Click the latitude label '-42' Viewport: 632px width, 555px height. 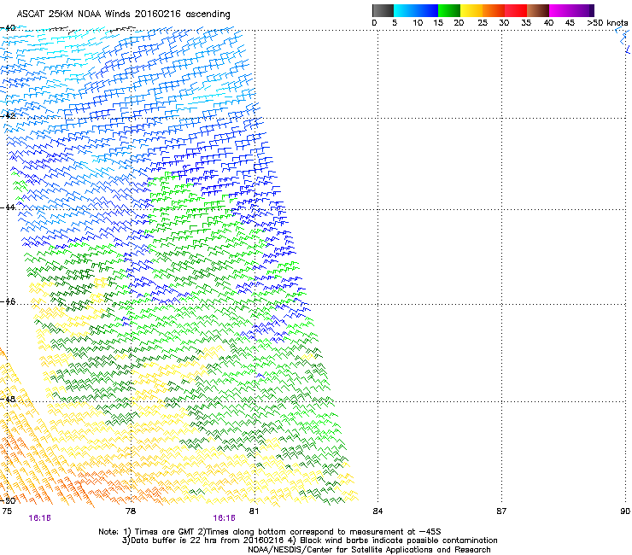coord(8,115)
